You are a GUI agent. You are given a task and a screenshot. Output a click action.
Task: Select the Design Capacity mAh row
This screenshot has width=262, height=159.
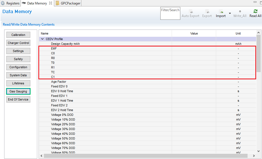[x=148, y=44]
